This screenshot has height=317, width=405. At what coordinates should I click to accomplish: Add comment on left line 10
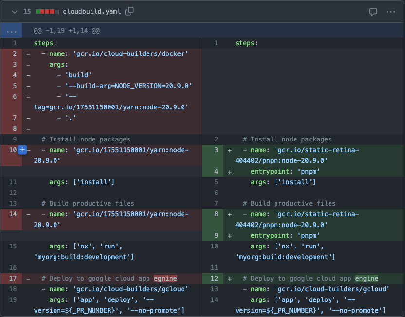[22, 150]
